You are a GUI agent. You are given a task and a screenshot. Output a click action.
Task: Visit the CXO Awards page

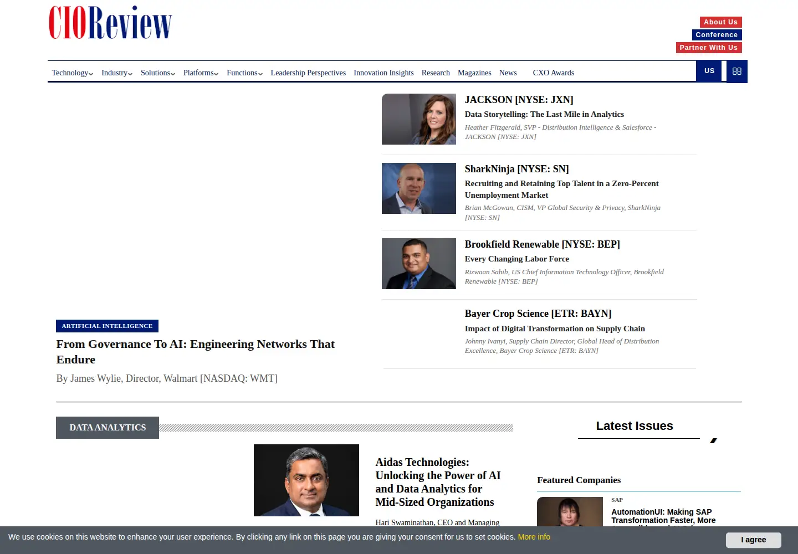point(554,73)
